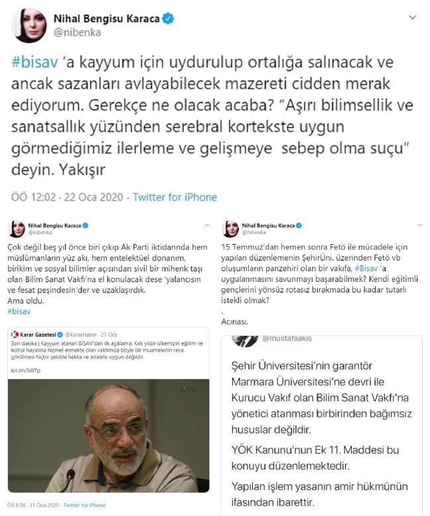430x516 pixels.
Task: Click the verified badge beside Nihal Bengisu Karaca
Action: click(x=169, y=19)
